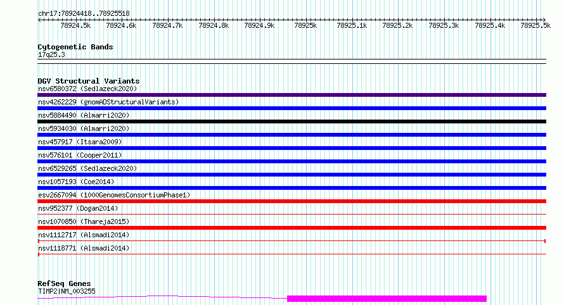564x305 pixels.
Task: Open variant nsv6580372 (Sedlazeck2020) label
Action: click(x=87, y=89)
